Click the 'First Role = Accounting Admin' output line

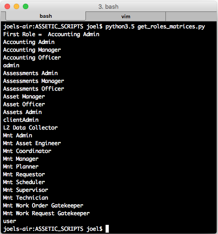tap(51, 34)
